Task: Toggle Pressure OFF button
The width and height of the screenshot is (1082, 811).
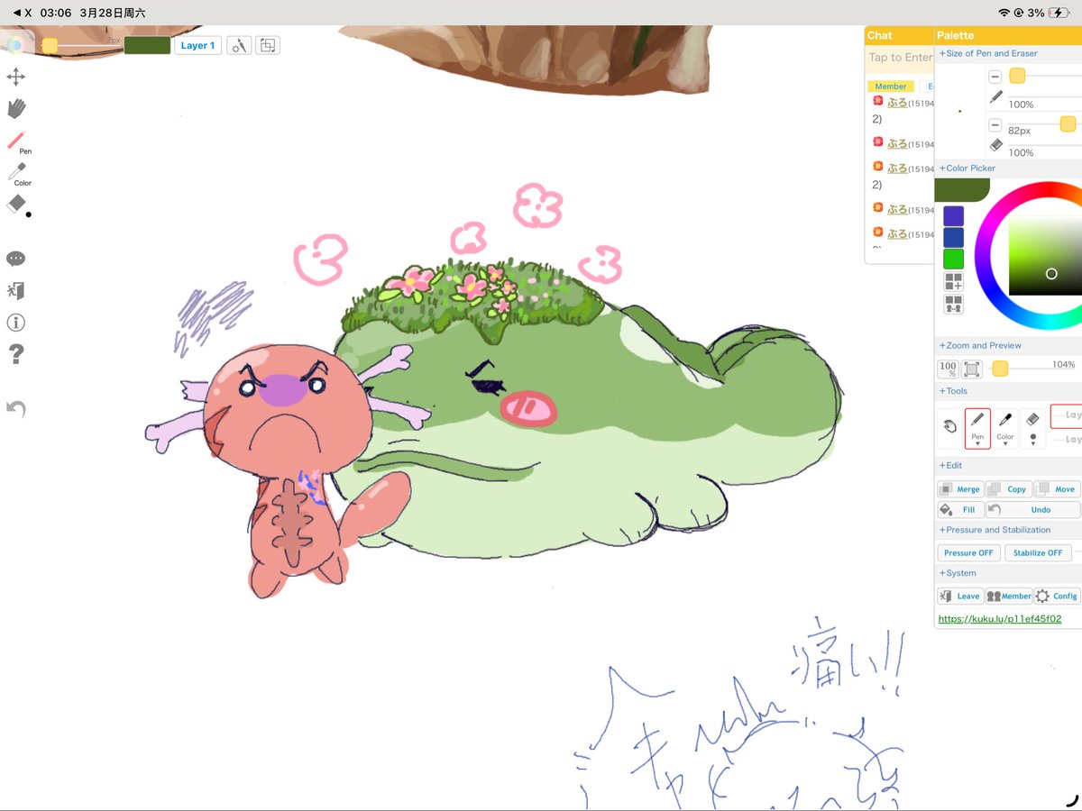Action: [968, 552]
